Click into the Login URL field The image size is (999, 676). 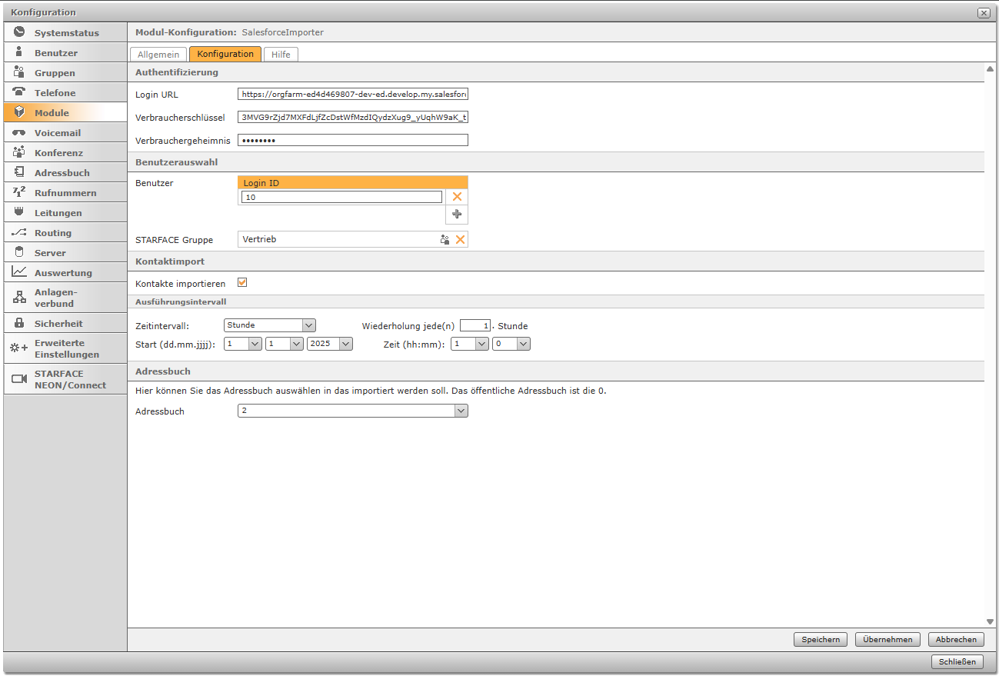point(353,94)
